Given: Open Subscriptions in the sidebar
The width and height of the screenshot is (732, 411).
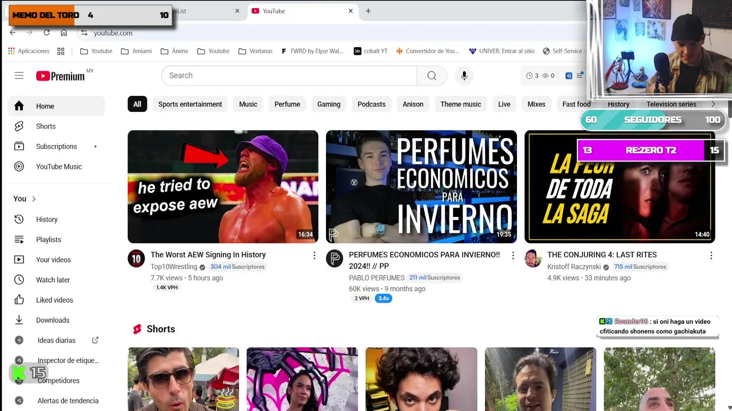Looking at the screenshot, I should tap(56, 146).
